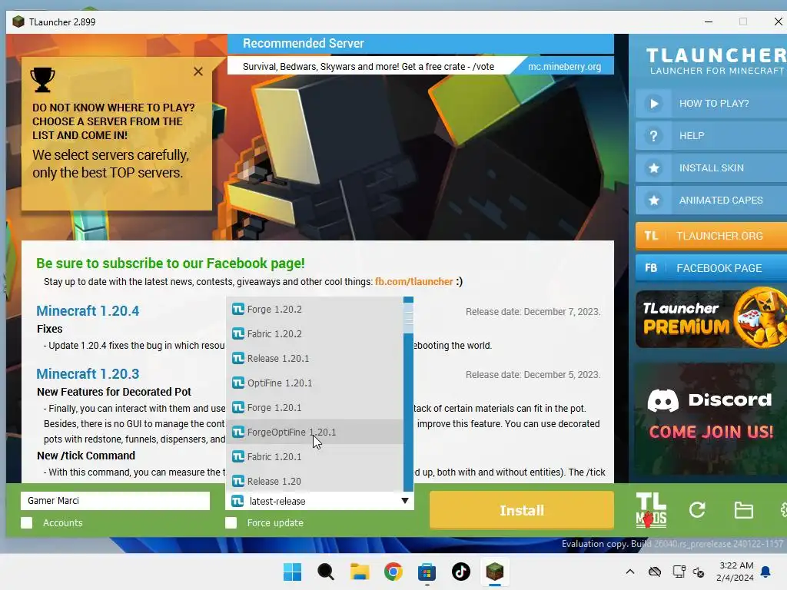Screen dimensions: 787x590
Task: Click the TL icon on TLauncher.org button
Action: tap(651, 236)
